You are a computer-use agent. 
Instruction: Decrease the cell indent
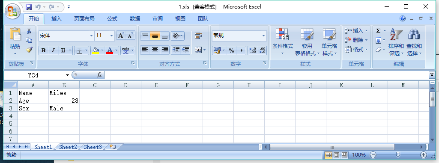pos(176,50)
